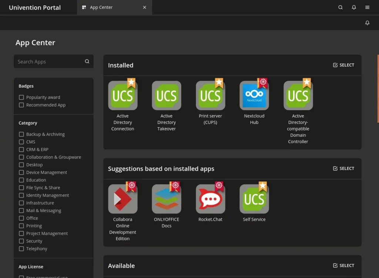Open the hamburger menu at top right

367,7
